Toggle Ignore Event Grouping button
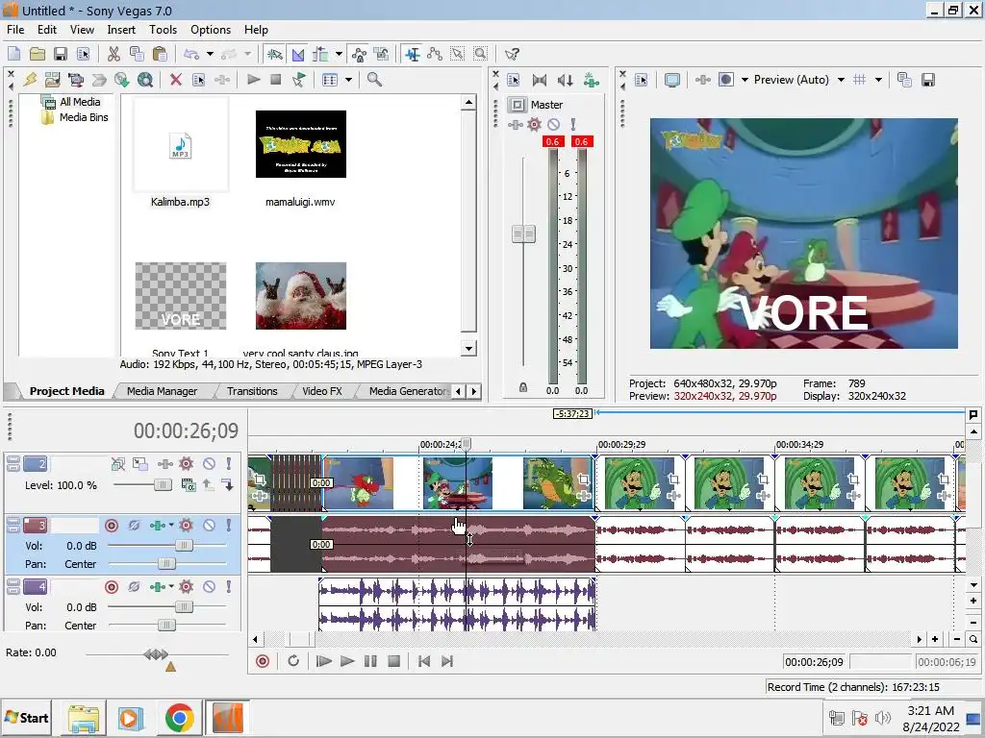 (381, 54)
